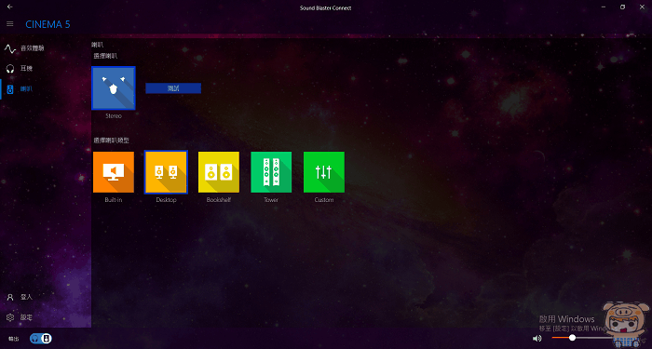
Task: Restore down the application window
Action: coord(622,7)
